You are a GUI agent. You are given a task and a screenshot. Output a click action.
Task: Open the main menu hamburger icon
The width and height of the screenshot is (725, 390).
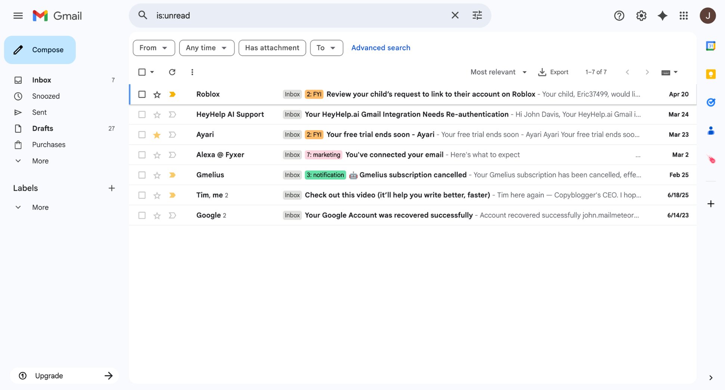(x=18, y=16)
